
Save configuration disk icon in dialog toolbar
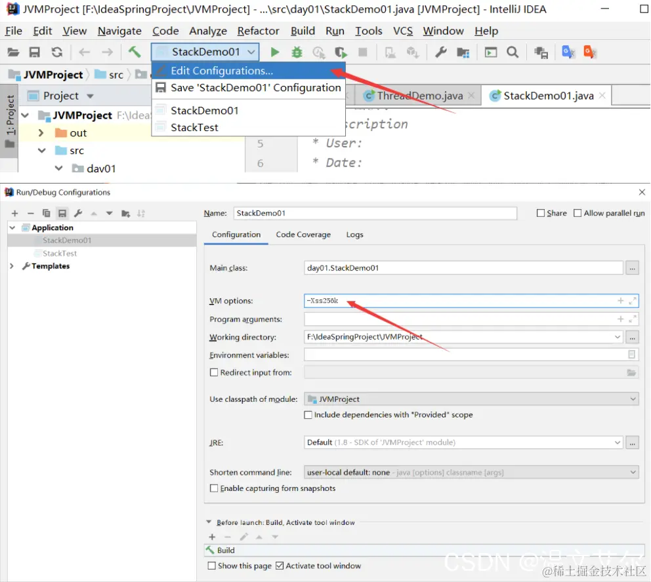pyautogui.click(x=62, y=214)
